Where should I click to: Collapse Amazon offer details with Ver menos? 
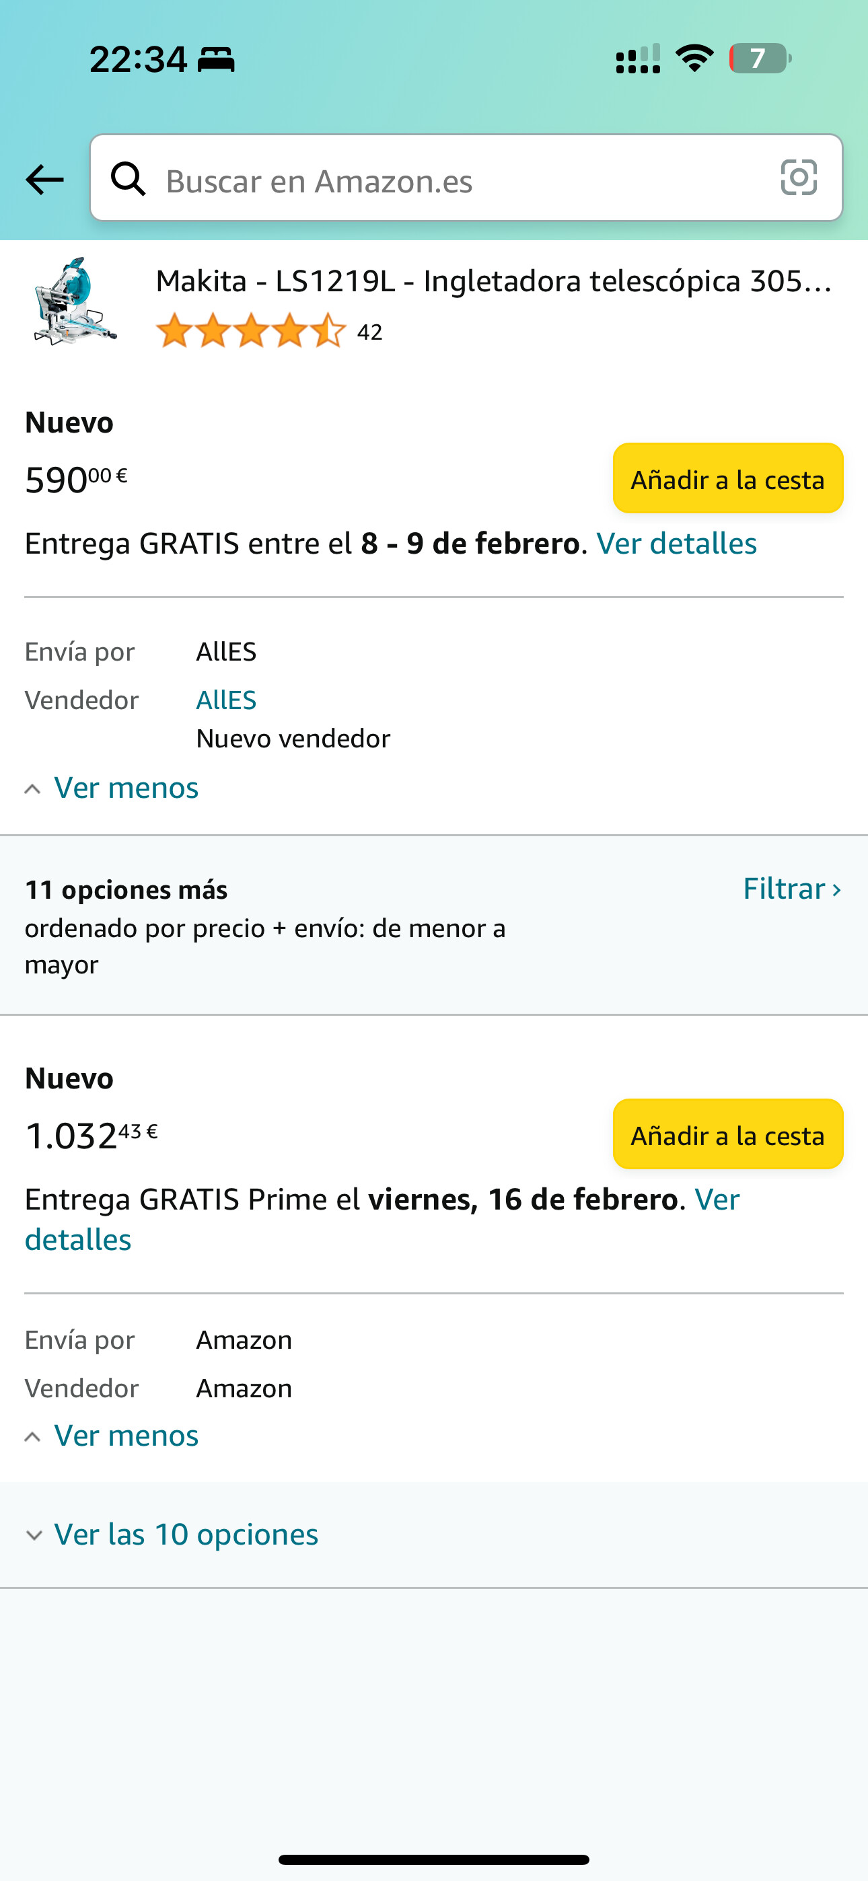[x=126, y=1436]
